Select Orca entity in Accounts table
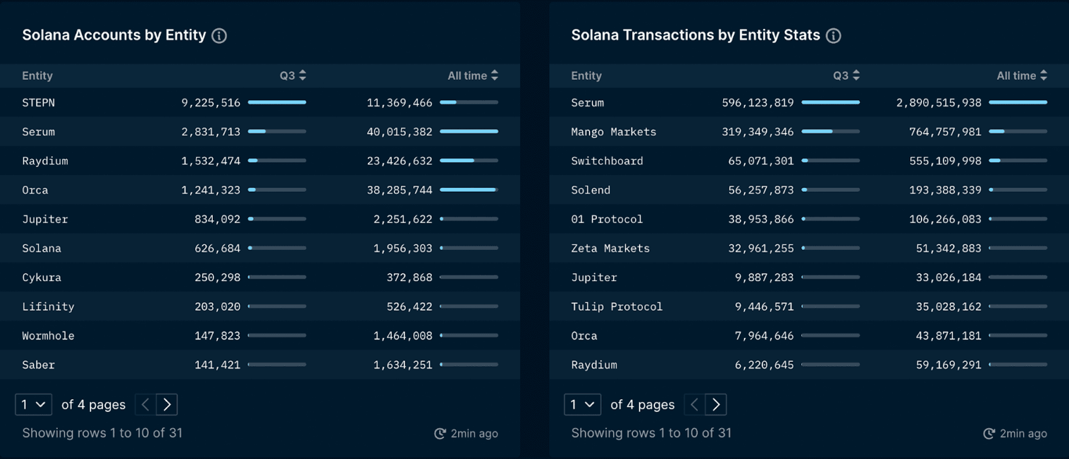This screenshot has height=459, width=1069. pos(35,190)
